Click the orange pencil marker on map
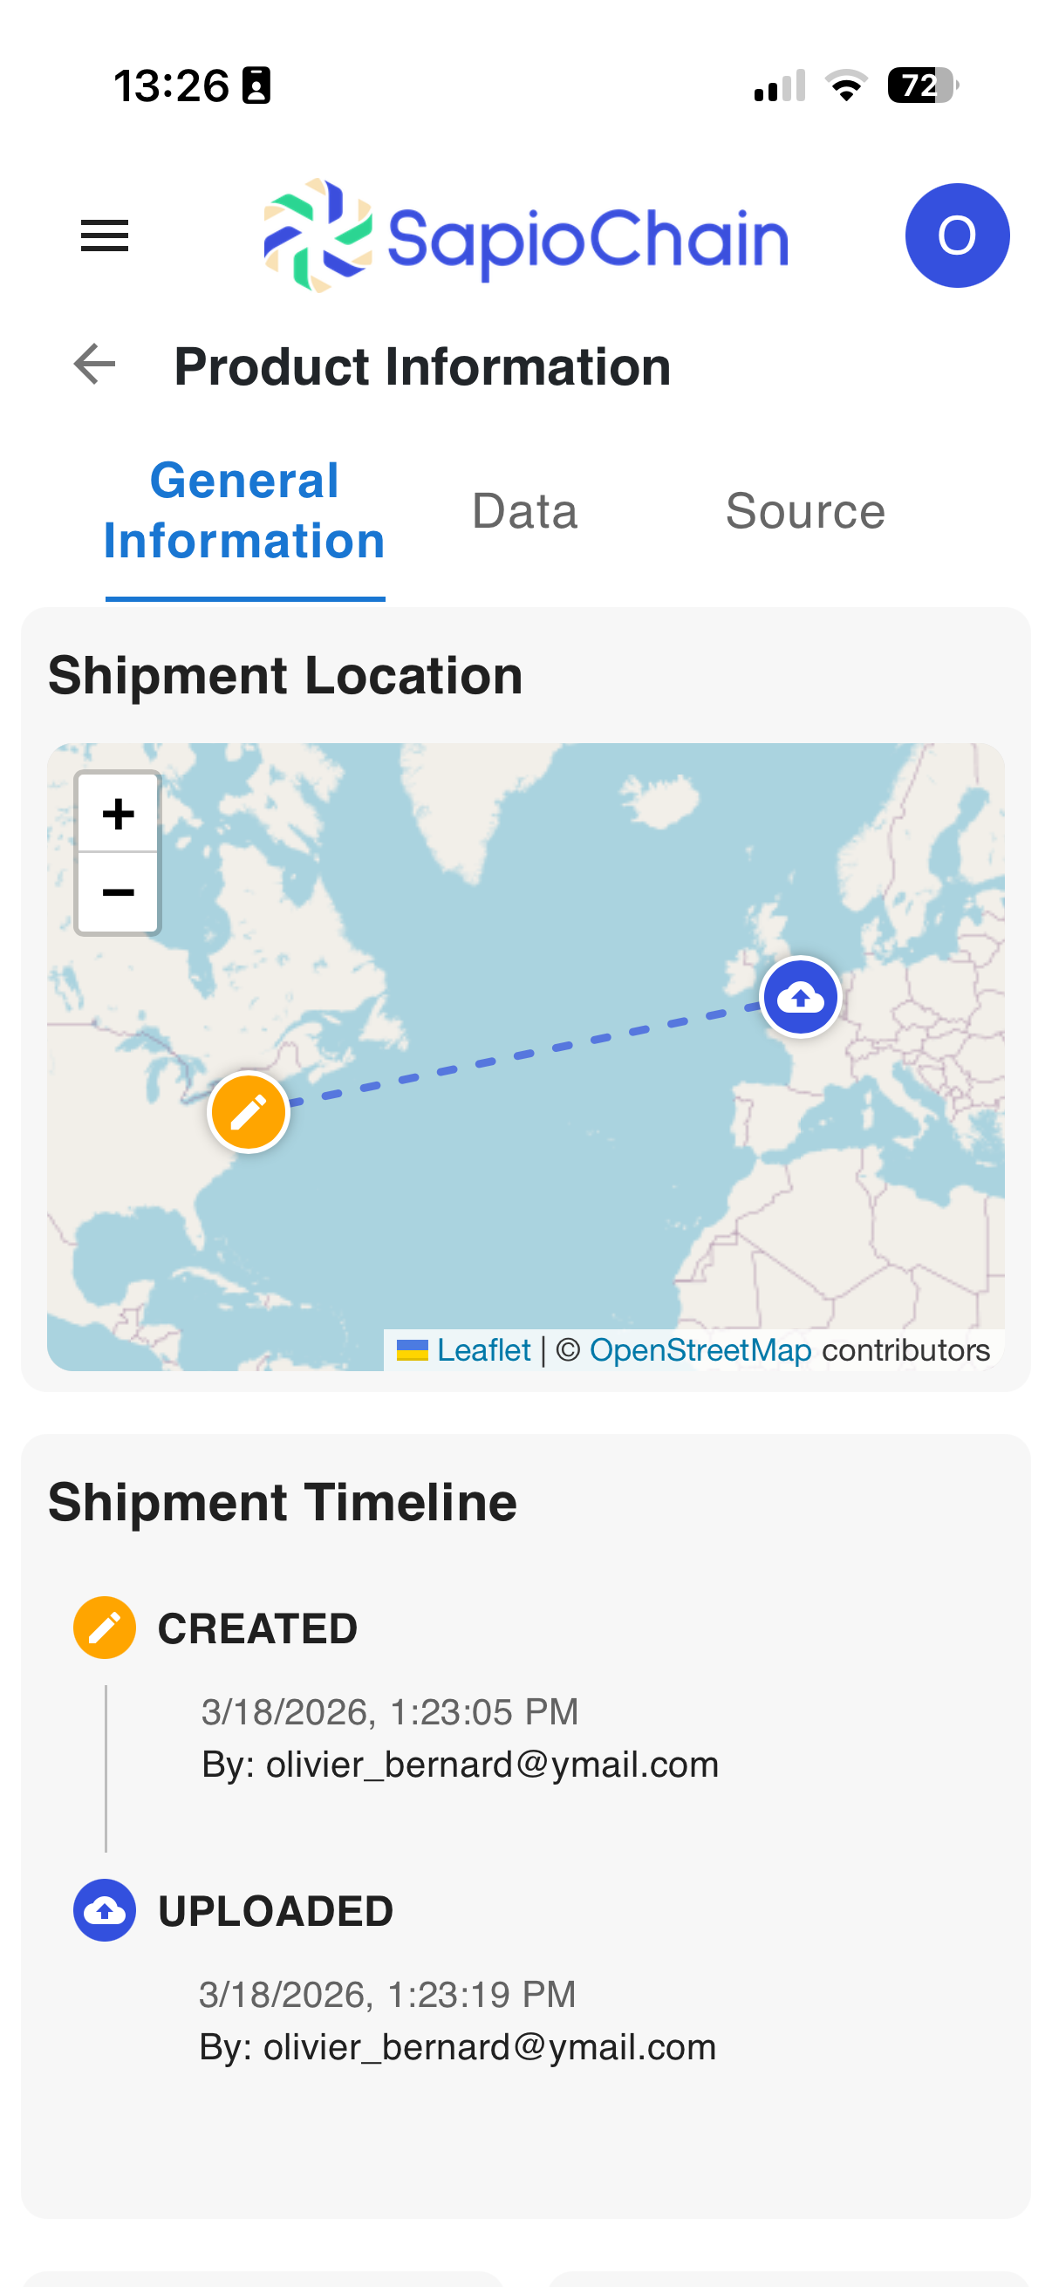Viewport: 1052px width, 2287px height. 249,1111
